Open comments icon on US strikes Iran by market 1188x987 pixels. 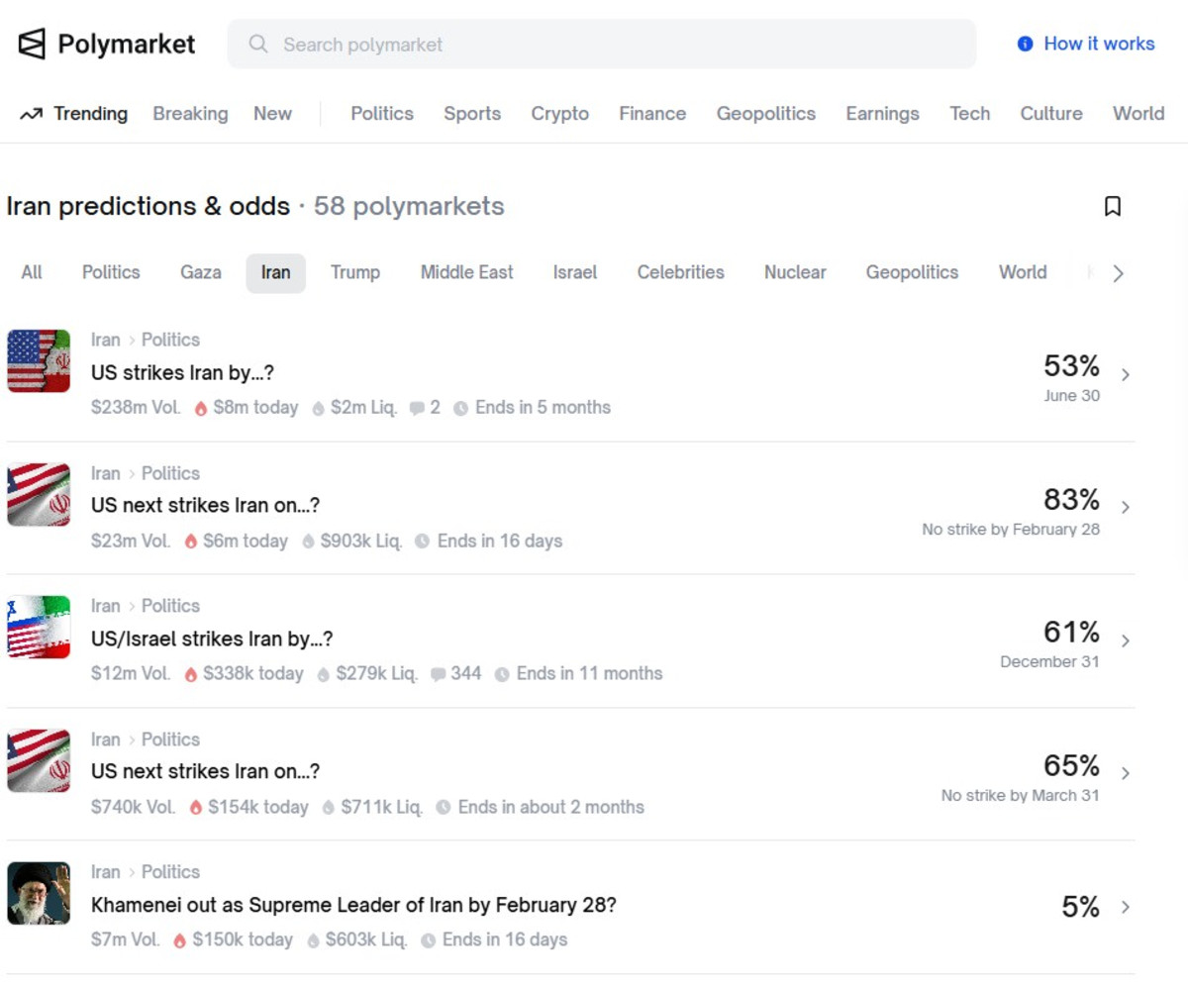(x=417, y=408)
